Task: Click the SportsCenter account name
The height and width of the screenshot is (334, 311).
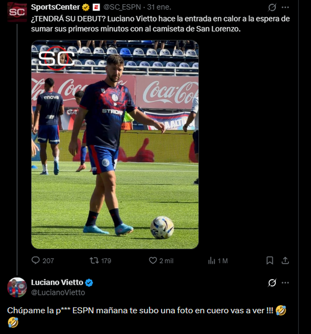Action: [x=55, y=7]
